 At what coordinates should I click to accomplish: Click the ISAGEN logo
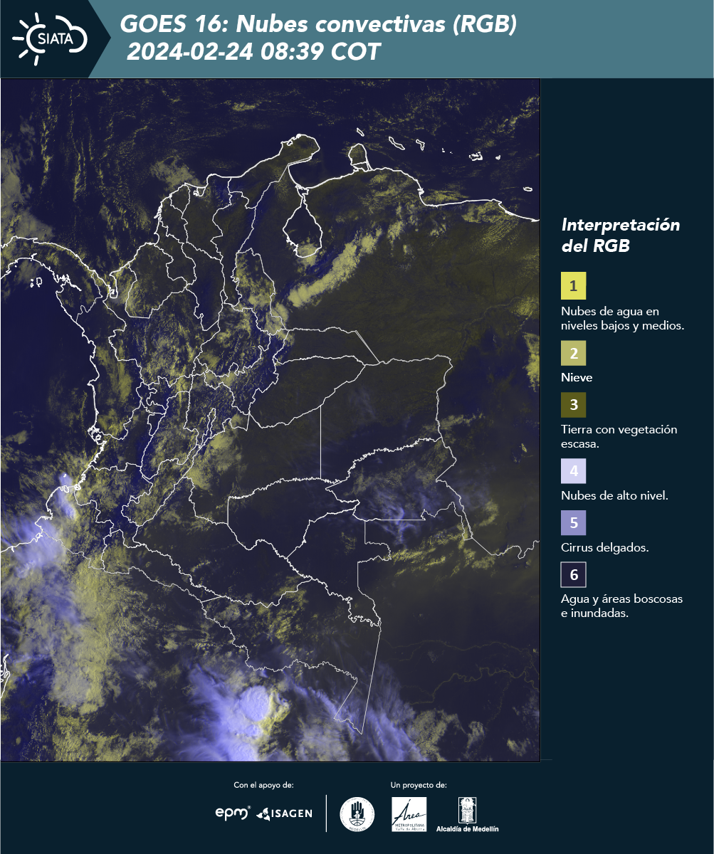pos(285,813)
